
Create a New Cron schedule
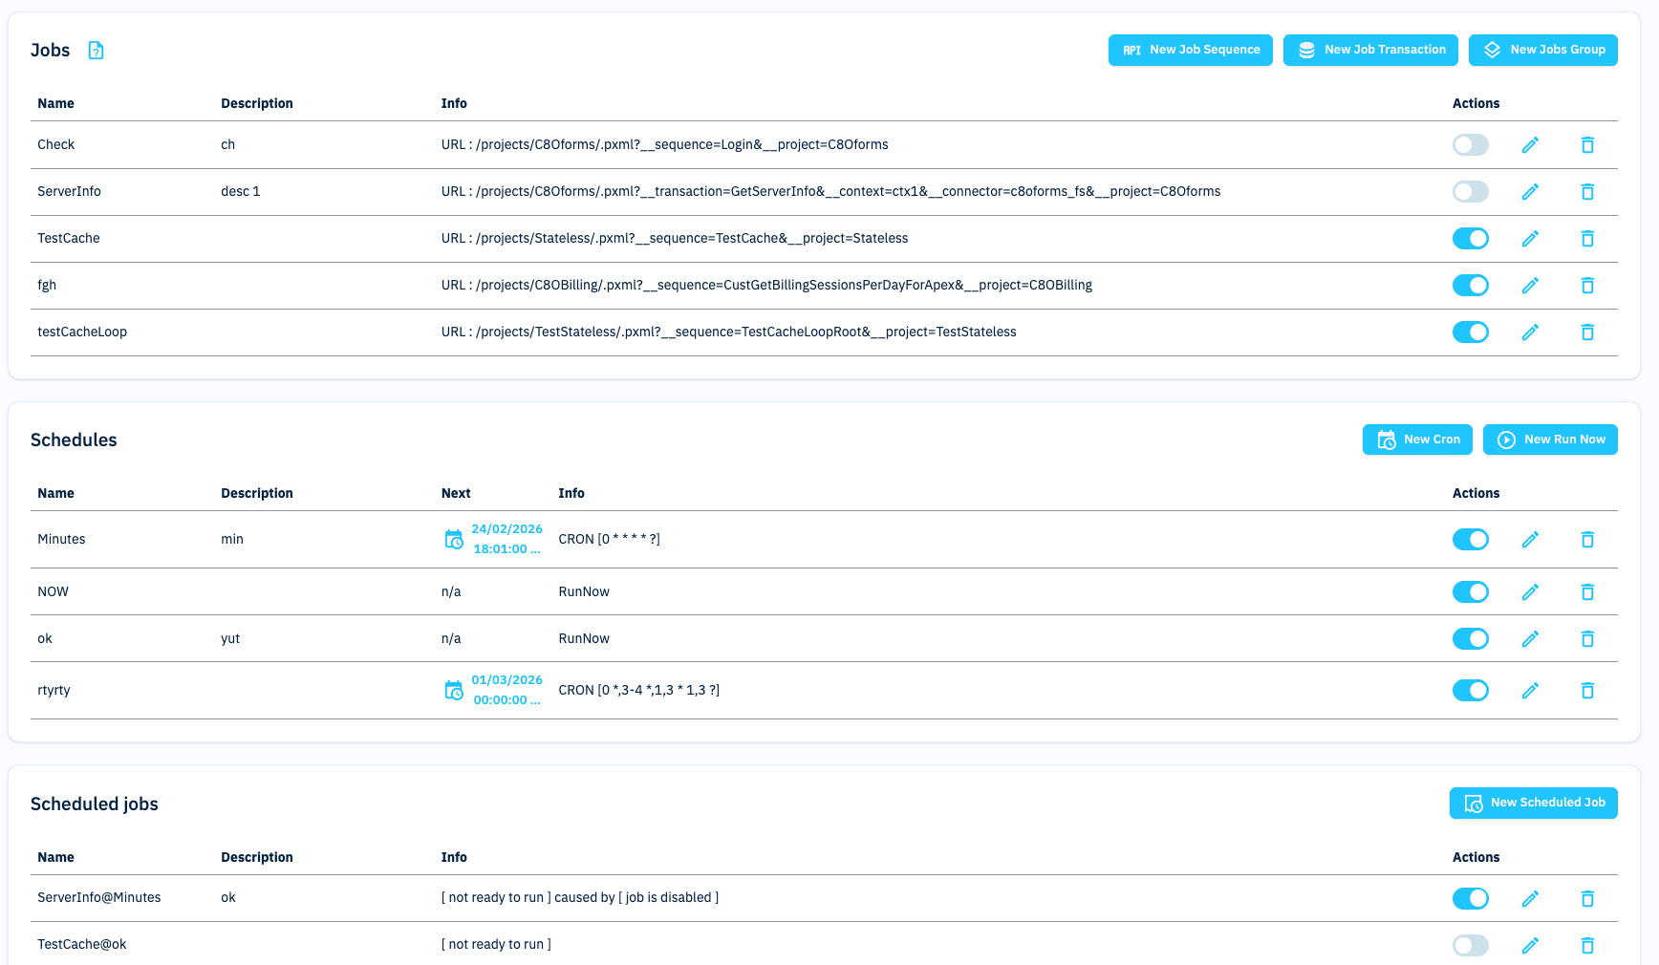point(1417,440)
